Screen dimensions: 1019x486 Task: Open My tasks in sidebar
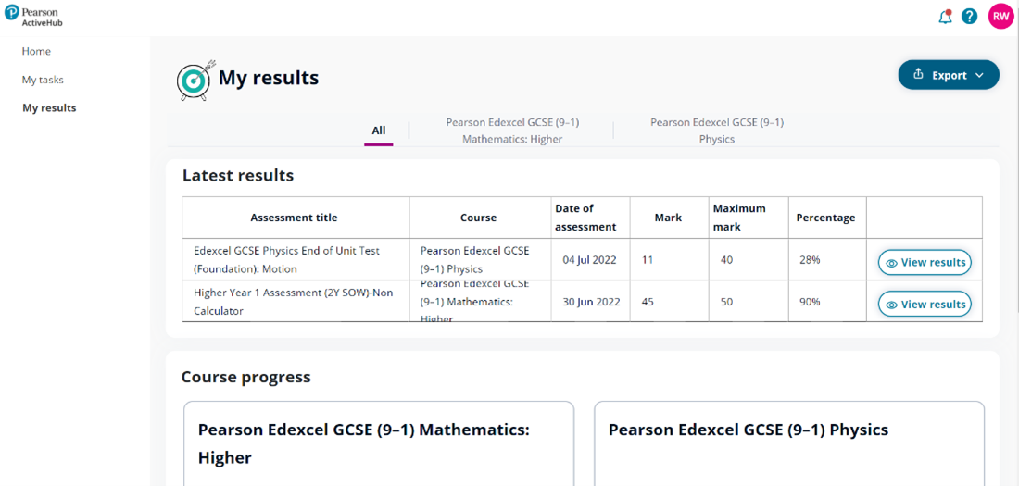pyautogui.click(x=43, y=80)
